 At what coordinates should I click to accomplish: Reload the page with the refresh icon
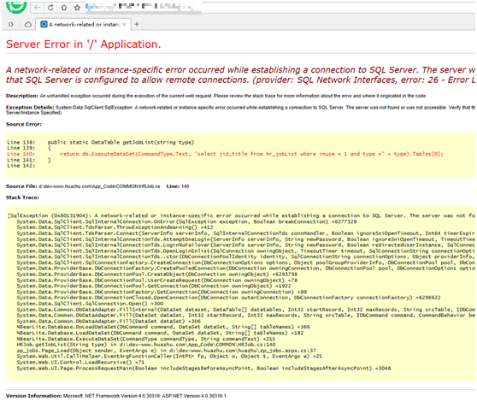[x=50, y=8]
